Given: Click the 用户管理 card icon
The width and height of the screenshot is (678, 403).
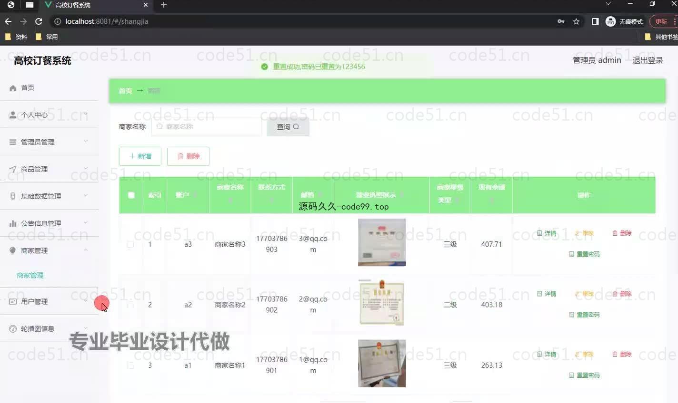Looking at the screenshot, I should point(13,302).
